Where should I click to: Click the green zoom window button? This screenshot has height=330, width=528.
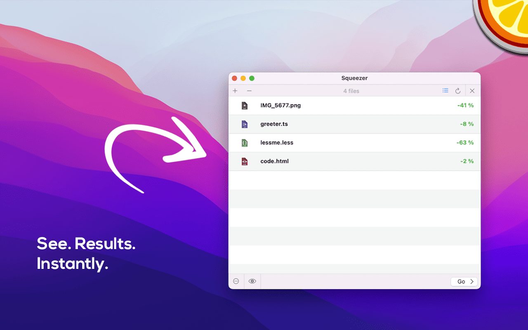[252, 78]
